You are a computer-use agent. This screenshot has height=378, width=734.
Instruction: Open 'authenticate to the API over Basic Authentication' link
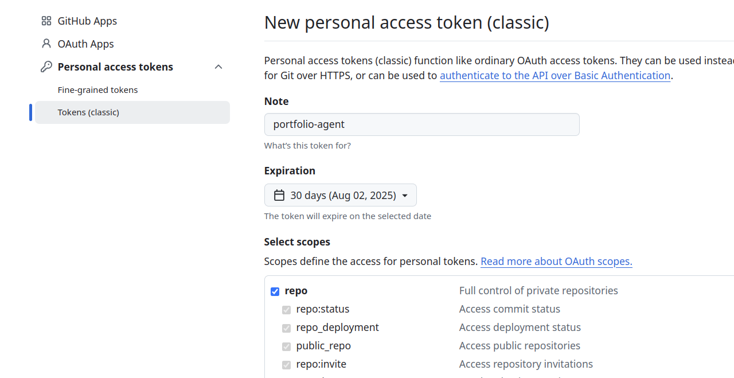(555, 76)
